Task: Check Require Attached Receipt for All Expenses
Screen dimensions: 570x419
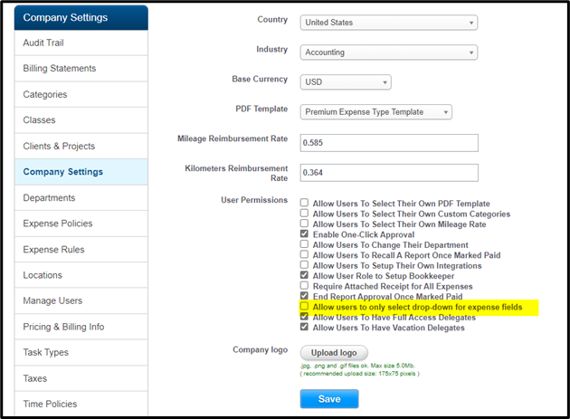Action: [305, 287]
